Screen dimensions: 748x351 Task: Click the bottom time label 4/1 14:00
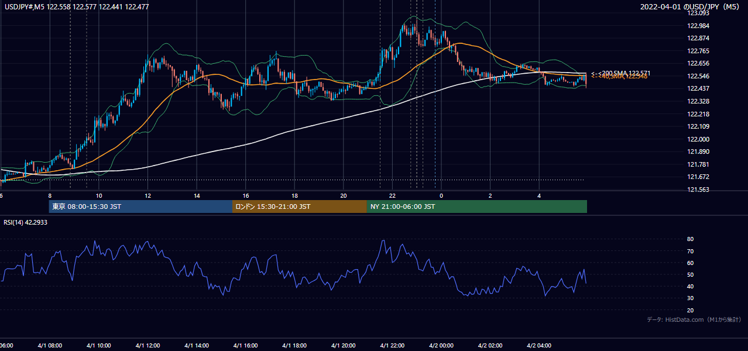[x=196, y=345]
